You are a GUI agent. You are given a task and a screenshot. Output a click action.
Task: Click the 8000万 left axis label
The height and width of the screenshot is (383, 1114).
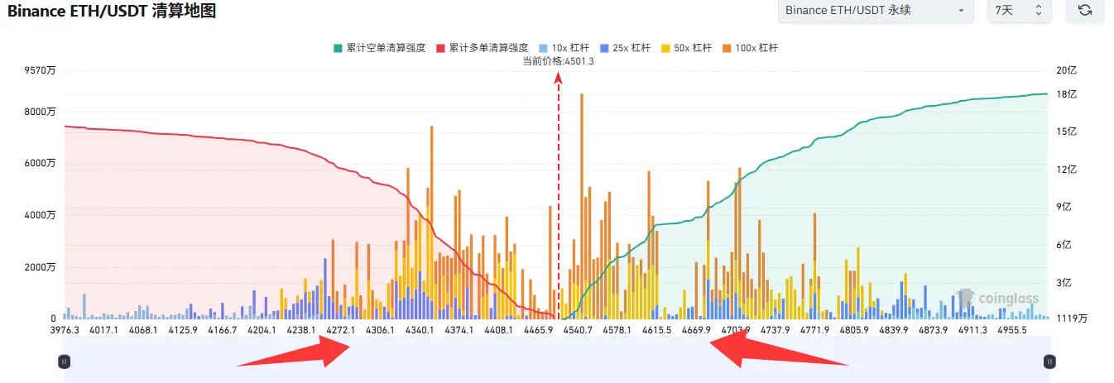pyautogui.click(x=41, y=112)
